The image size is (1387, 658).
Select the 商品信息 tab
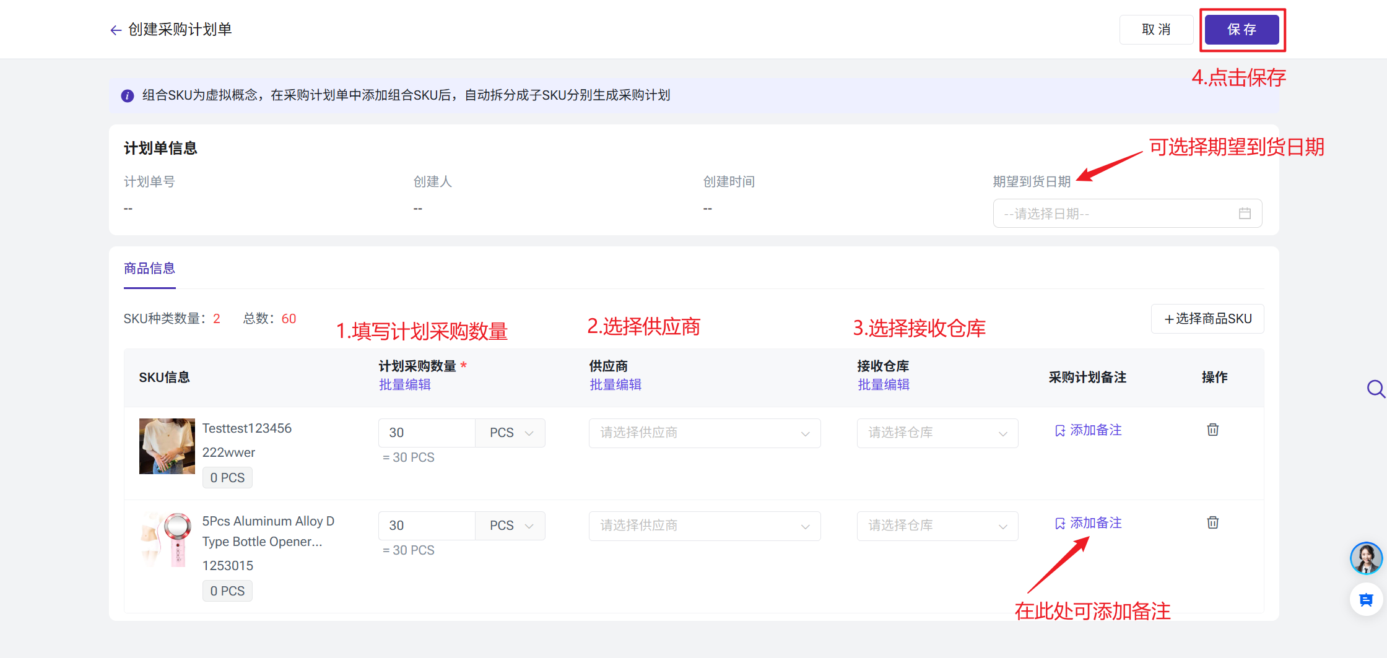click(x=149, y=269)
